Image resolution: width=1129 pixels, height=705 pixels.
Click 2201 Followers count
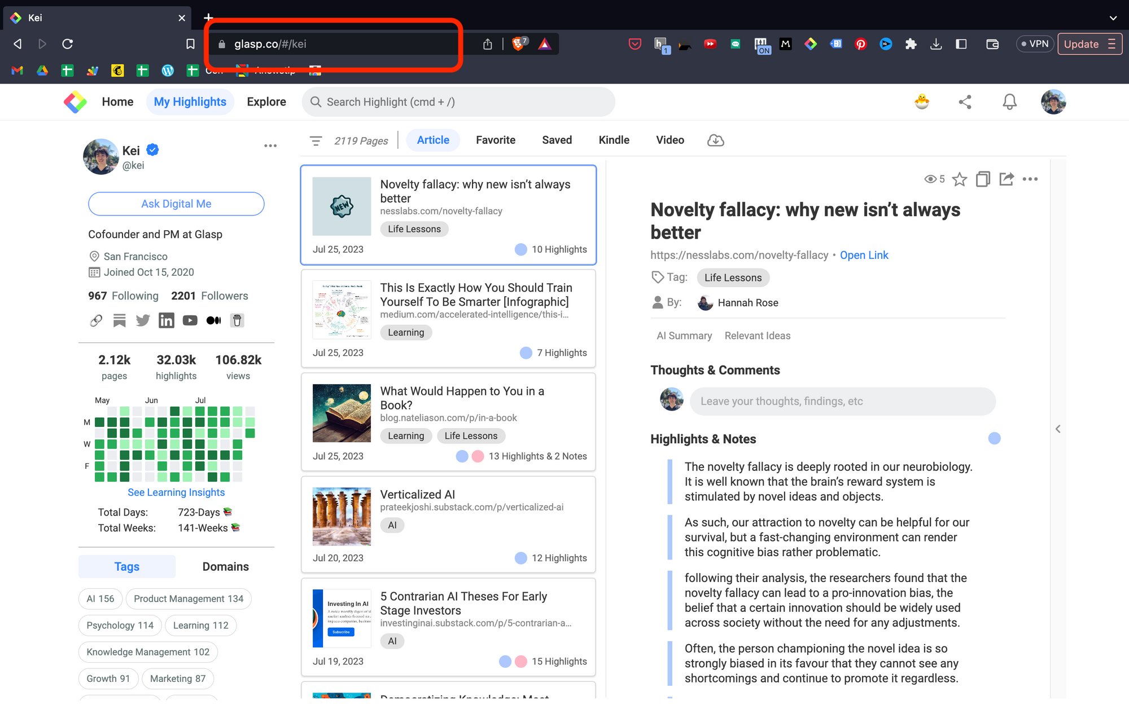click(x=209, y=296)
